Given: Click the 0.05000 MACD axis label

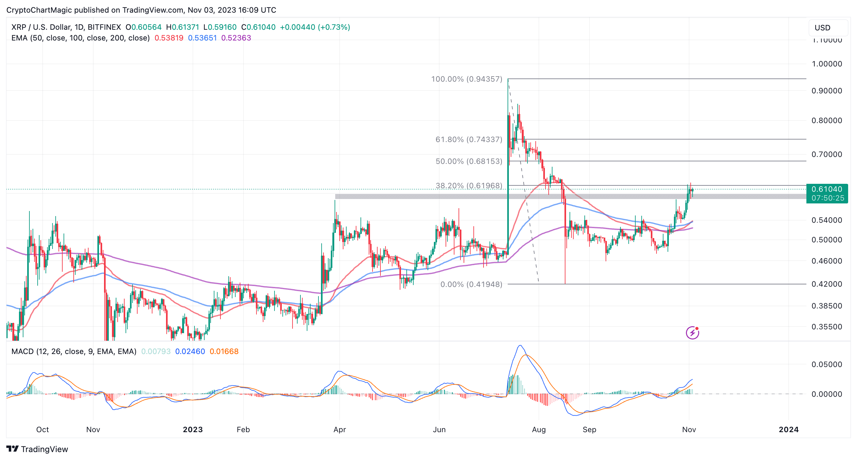Looking at the screenshot, I should tap(827, 364).
